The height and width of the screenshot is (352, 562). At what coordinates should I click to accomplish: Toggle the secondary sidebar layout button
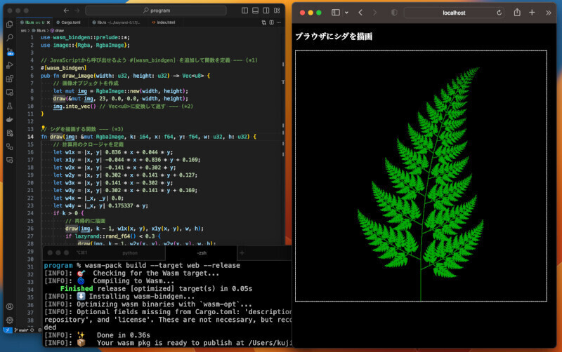point(267,11)
